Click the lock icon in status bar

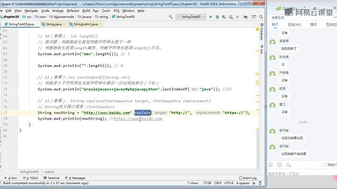254,183
